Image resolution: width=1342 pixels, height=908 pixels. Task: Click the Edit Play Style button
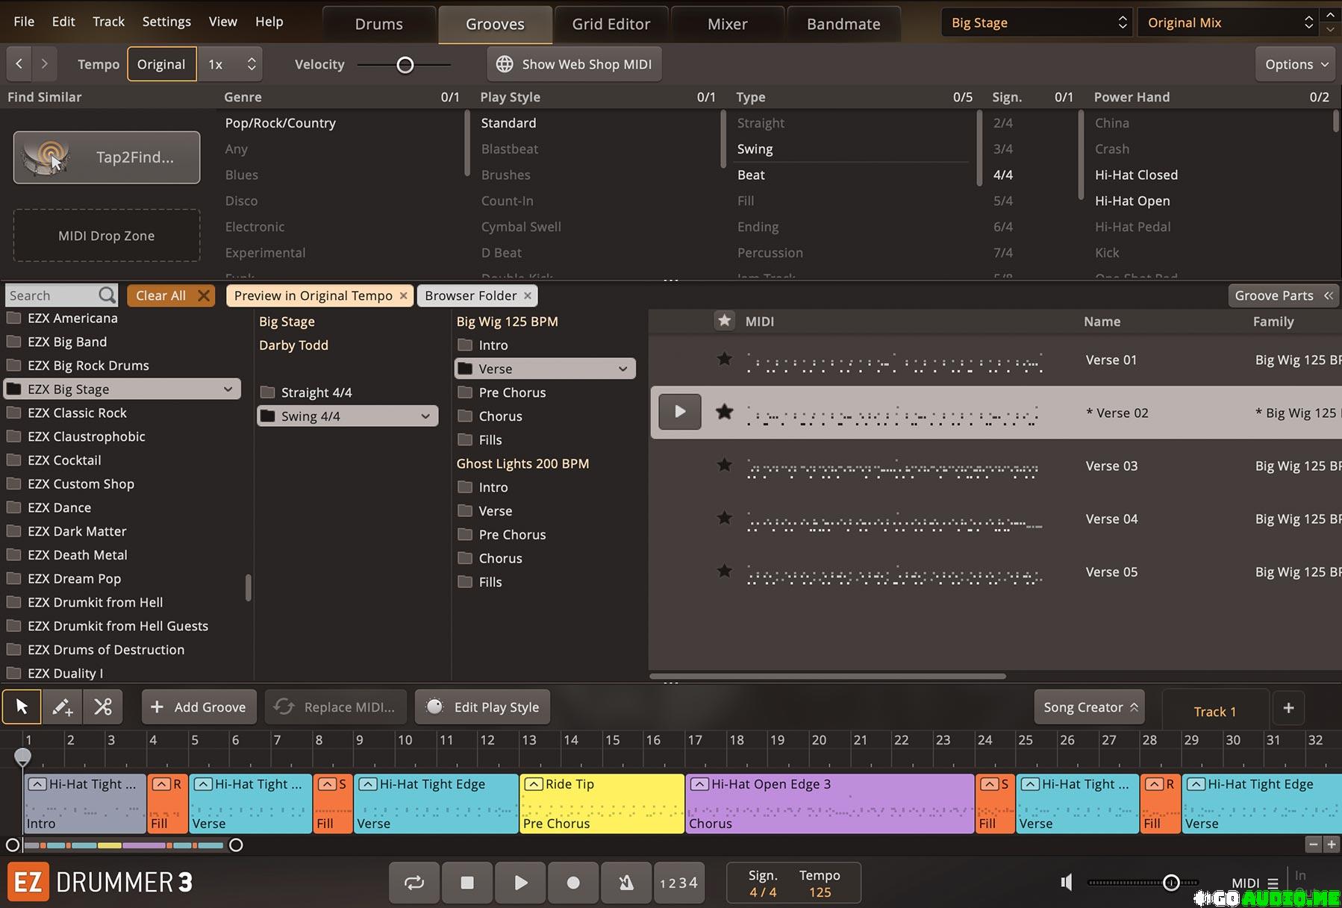click(x=483, y=707)
